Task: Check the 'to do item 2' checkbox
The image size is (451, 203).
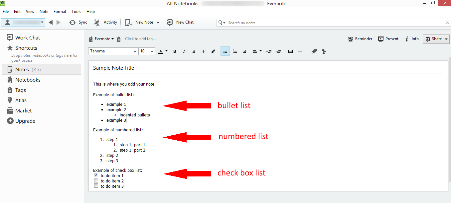Action: point(96,181)
